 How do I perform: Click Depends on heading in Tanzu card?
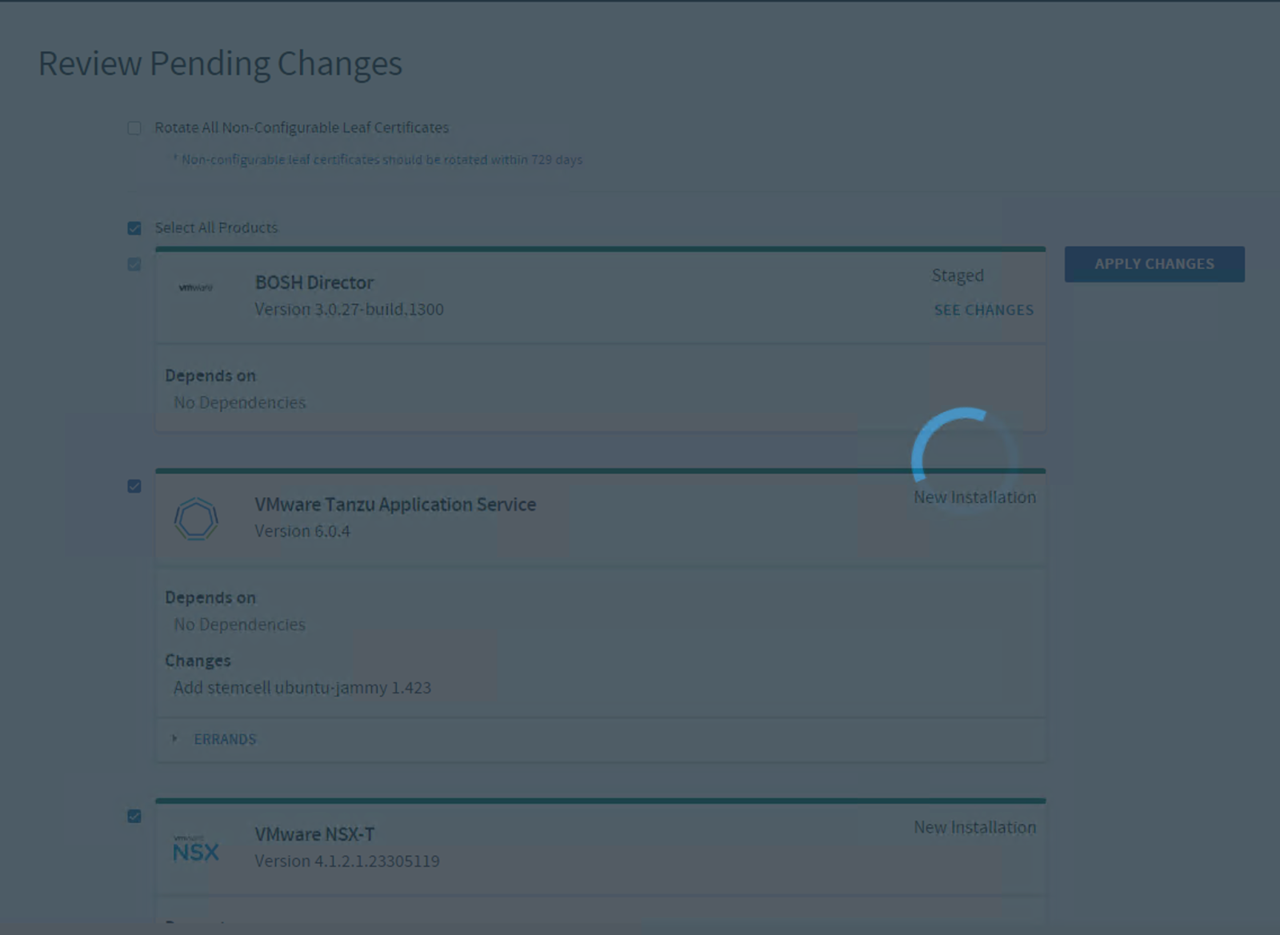[210, 597]
